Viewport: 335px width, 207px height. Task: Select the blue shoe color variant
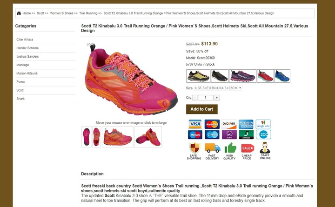point(282,76)
